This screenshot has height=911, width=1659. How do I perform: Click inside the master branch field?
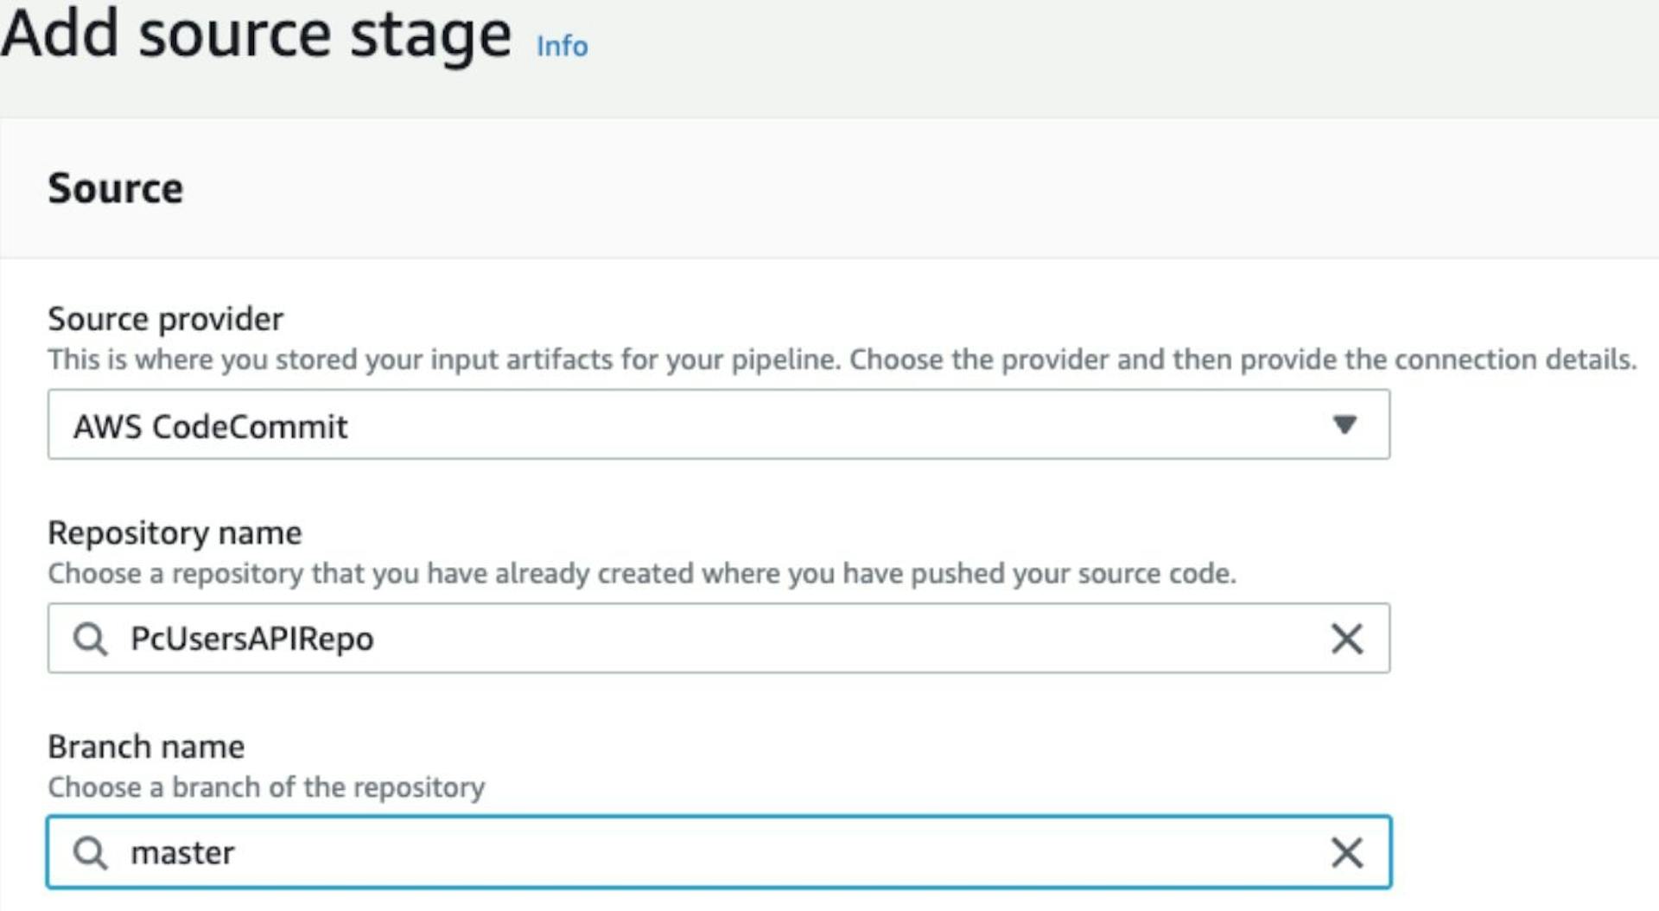tap(605, 853)
